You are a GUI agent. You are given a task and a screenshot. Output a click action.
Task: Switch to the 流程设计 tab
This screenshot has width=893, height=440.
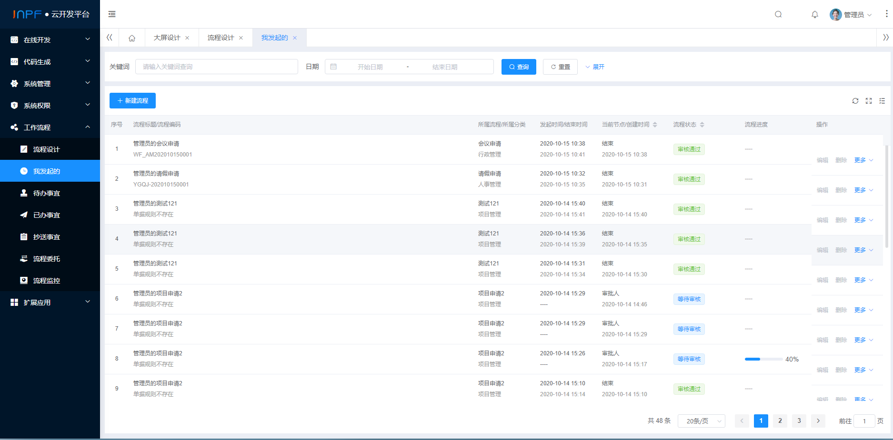pyautogui.click(x=221, y=37)
